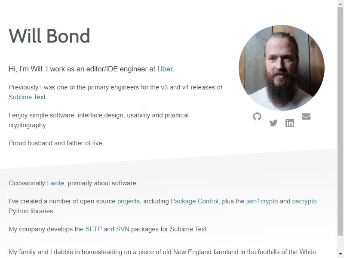This screenshot has height=258, width=344.
Task: Open the GitHub profile icon
Action: pyautogui.click(x=257, y=117)
